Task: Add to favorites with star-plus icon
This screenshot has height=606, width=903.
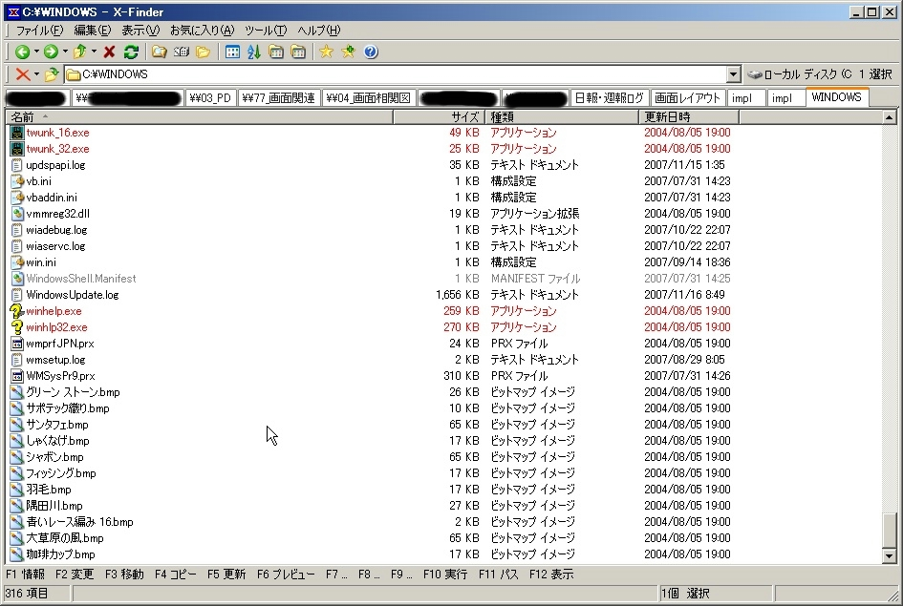Action: tap(348, 52)
